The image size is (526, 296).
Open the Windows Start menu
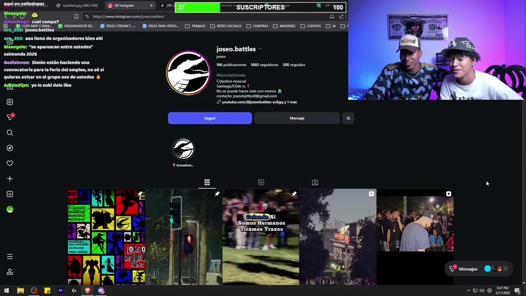click(x=7, y=291)
